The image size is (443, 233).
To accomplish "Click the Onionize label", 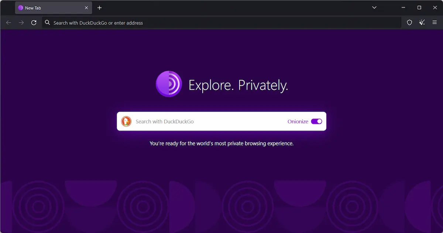I will coord(298,121).
